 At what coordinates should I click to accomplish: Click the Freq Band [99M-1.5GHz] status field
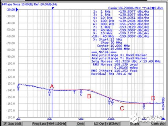49,123
